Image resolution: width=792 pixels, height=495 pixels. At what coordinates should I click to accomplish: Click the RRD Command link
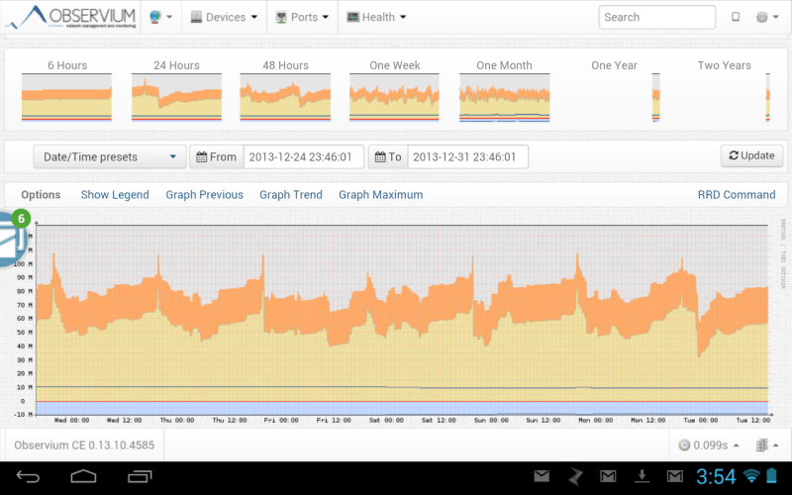[736, 195]
